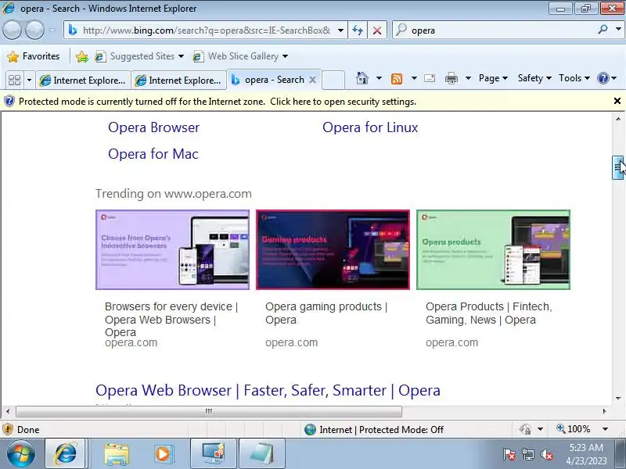Expand Home button dropdown arrow
The image size is (626, 469).
point(379,78)
